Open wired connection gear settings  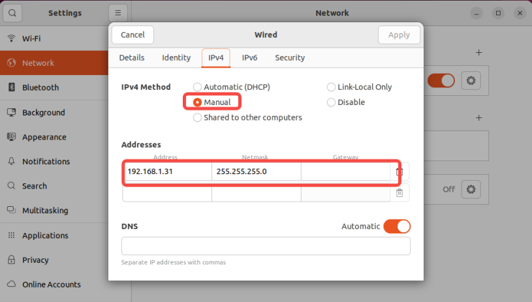pyautogui.click(x=471, y=81)
